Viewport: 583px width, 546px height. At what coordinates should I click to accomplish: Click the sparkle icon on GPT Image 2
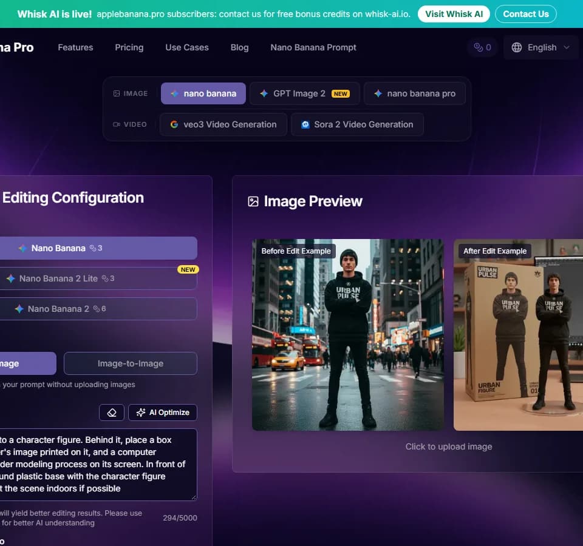[x=264, y=93]
